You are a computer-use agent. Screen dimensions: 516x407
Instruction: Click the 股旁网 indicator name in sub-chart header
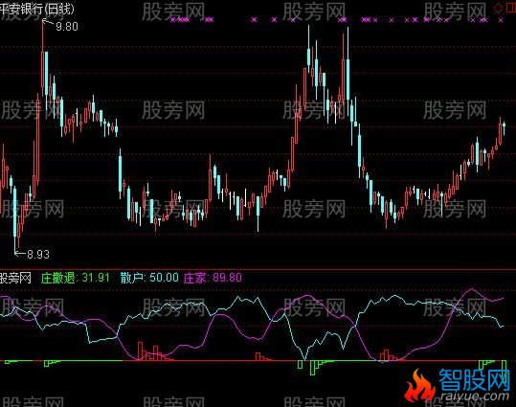point(15,278)
